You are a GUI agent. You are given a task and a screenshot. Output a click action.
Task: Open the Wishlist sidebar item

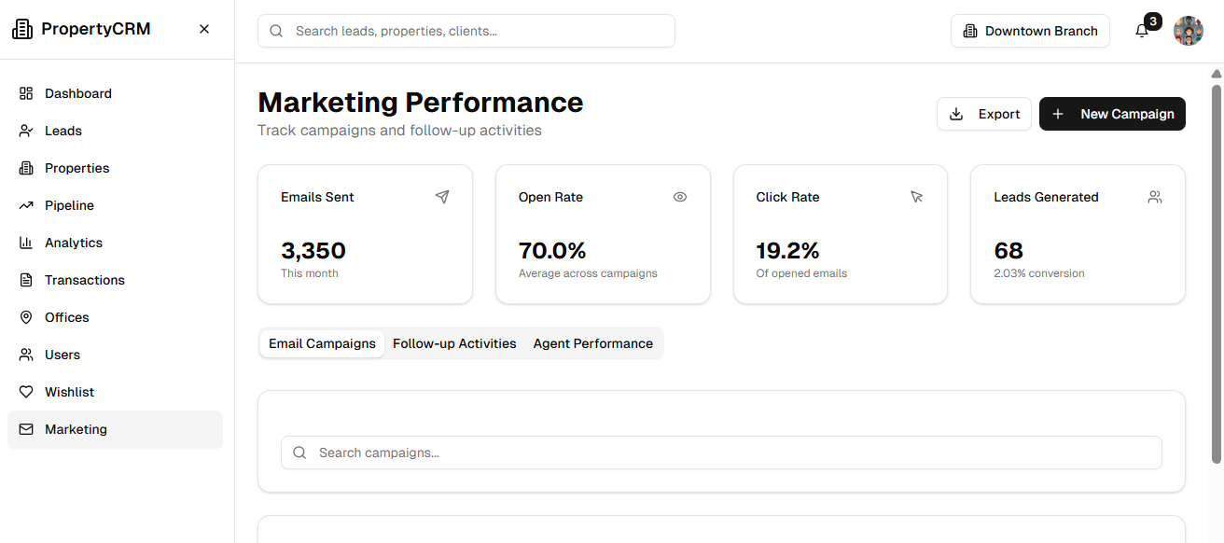click(69, 392)
